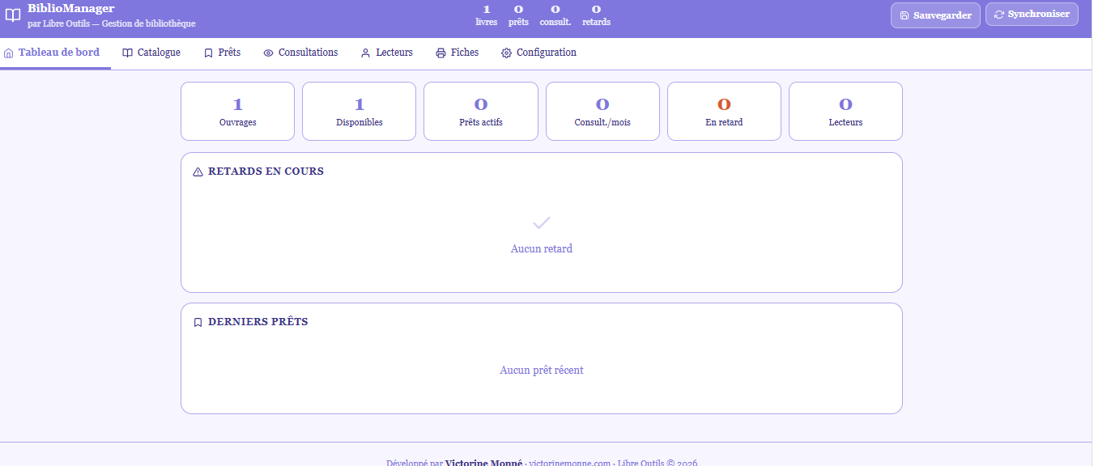The image size is (1094, 466).
Task: Click the bookmark icon beside DERNIERS PRÊTS
Action: [198, 321]
